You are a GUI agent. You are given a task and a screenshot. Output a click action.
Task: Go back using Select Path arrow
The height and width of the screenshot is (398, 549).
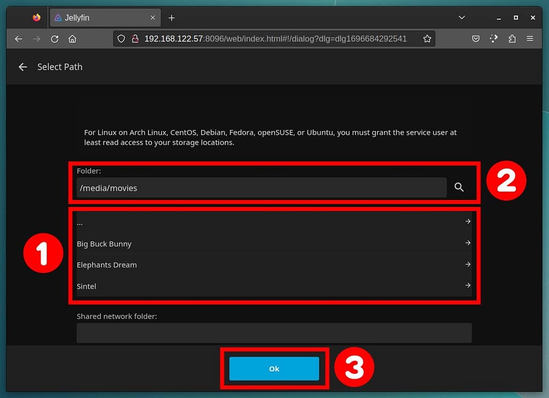tap(23, 67)
